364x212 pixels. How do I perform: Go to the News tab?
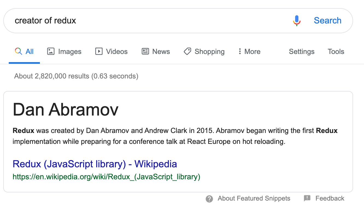[156, 52]
